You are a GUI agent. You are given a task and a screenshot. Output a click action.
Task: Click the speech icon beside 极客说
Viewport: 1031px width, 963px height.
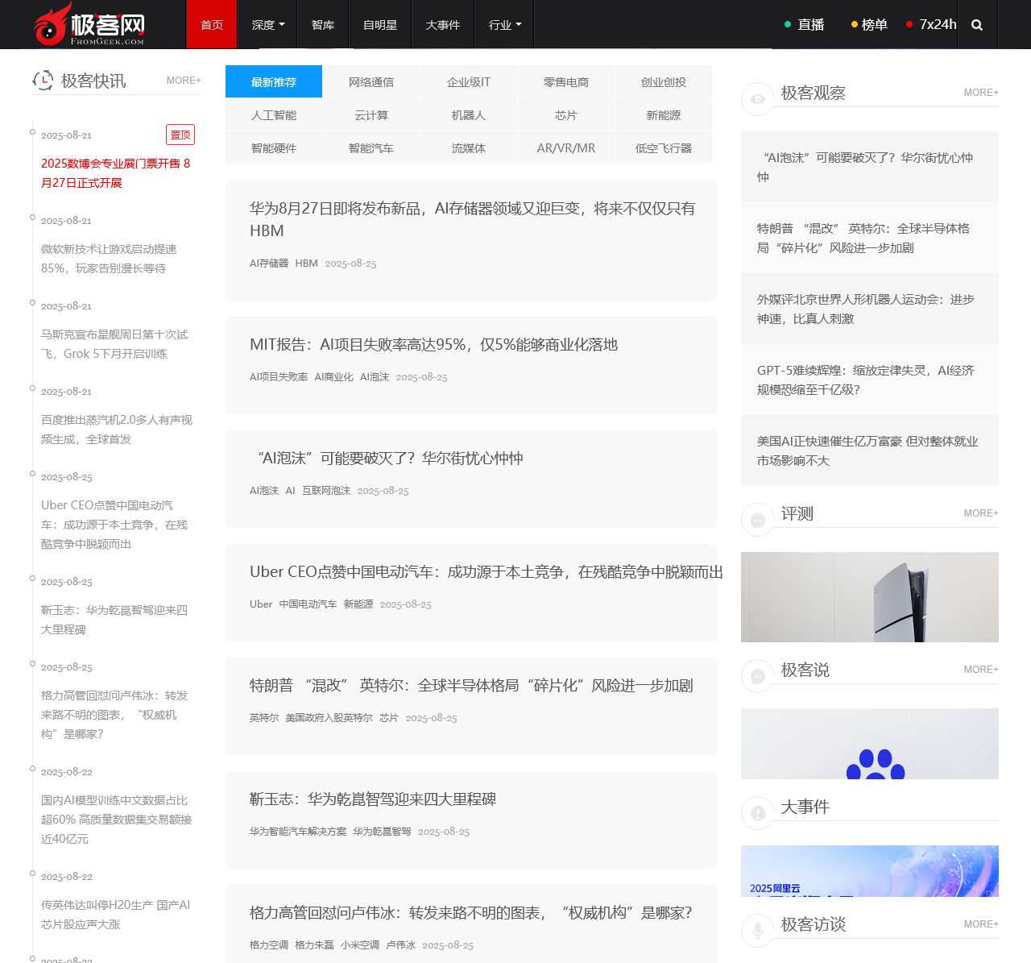click(757, 676)
